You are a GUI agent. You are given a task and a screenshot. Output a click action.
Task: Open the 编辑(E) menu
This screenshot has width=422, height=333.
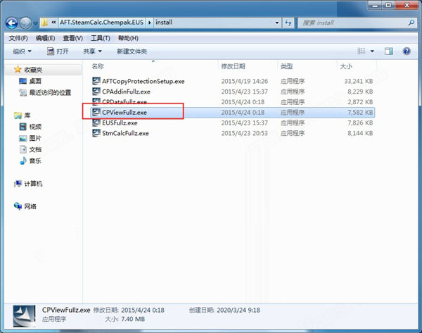pos(45,38)
